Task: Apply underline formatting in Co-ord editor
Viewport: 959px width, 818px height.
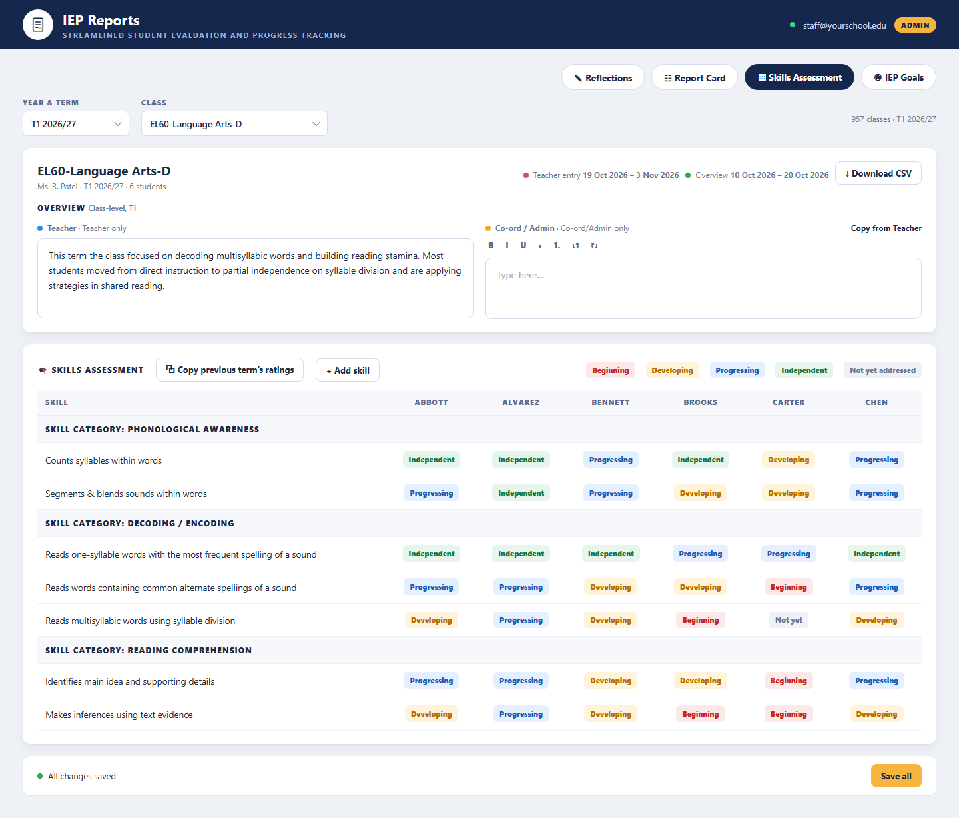Action: 523,246
